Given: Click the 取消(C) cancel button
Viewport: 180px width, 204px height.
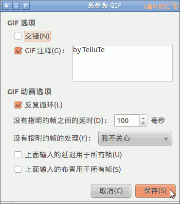Looking at the screenshot, I should click(x=111, y=191).
